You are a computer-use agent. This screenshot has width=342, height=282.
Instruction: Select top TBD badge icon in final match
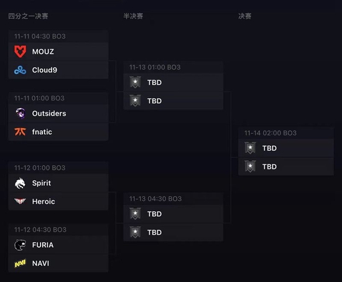[250, 148]
